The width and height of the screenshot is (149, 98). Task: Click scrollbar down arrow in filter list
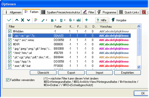click(139, 67)
